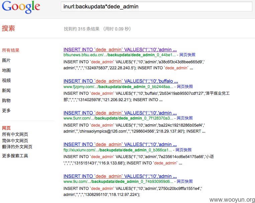Click the www.5unr.com green URL
Image resolution: width=255 pixels, height=203 pixels.
[x=118, y=118]
